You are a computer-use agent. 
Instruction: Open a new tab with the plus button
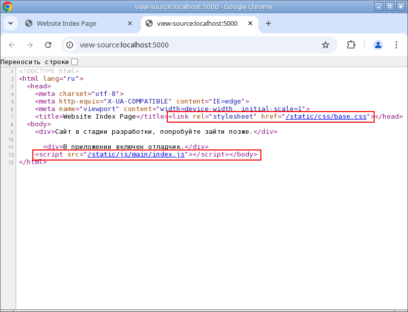[x=268, y=23]
